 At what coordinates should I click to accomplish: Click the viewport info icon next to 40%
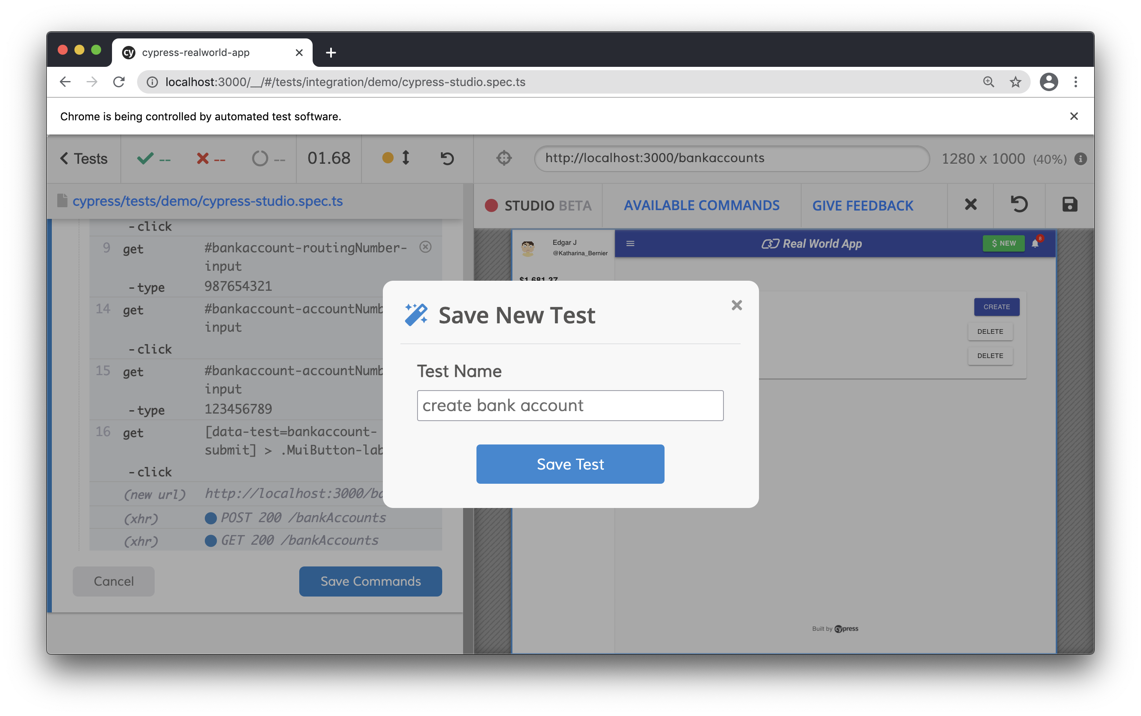[x=1080, y=159]
